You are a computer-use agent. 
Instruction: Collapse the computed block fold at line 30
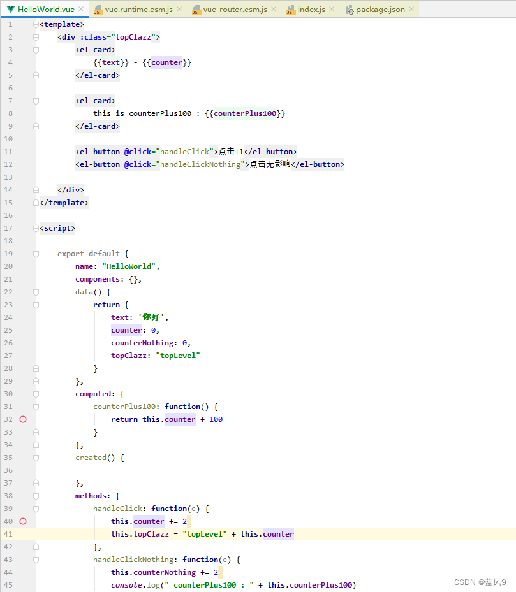click(x=35, y=393)
